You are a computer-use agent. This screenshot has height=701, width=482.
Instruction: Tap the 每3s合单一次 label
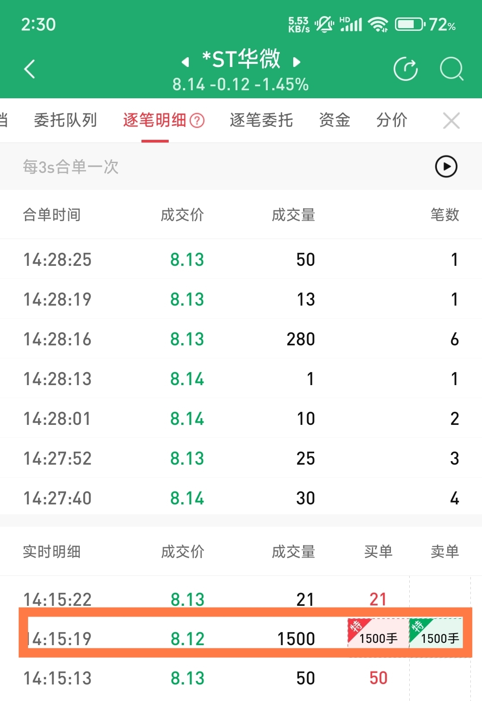tap(71, 167)
